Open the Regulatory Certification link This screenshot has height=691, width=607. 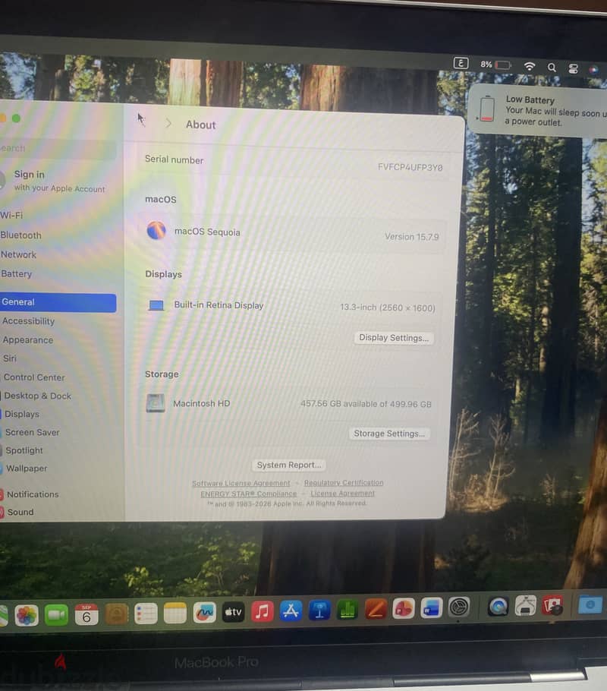tap(344, 483)
